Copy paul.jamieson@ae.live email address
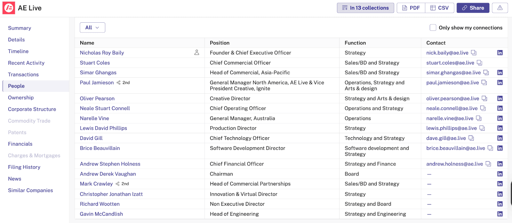 point(484,82)
